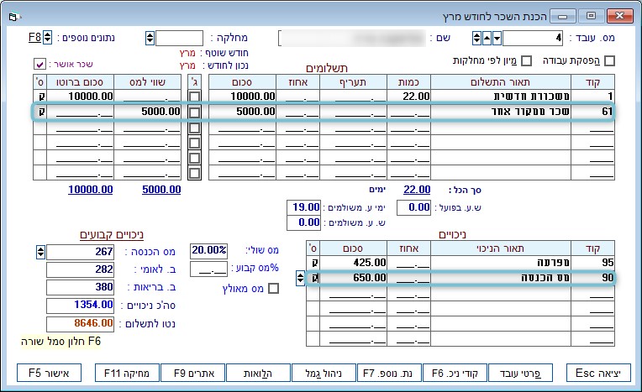Click the F8 additional data spinner

48,38
